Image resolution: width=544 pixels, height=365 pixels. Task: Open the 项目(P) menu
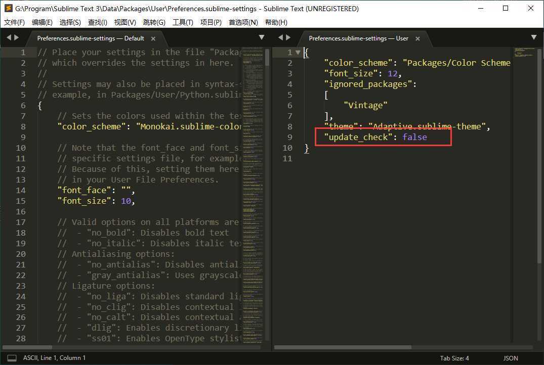[x=211, y=23]
